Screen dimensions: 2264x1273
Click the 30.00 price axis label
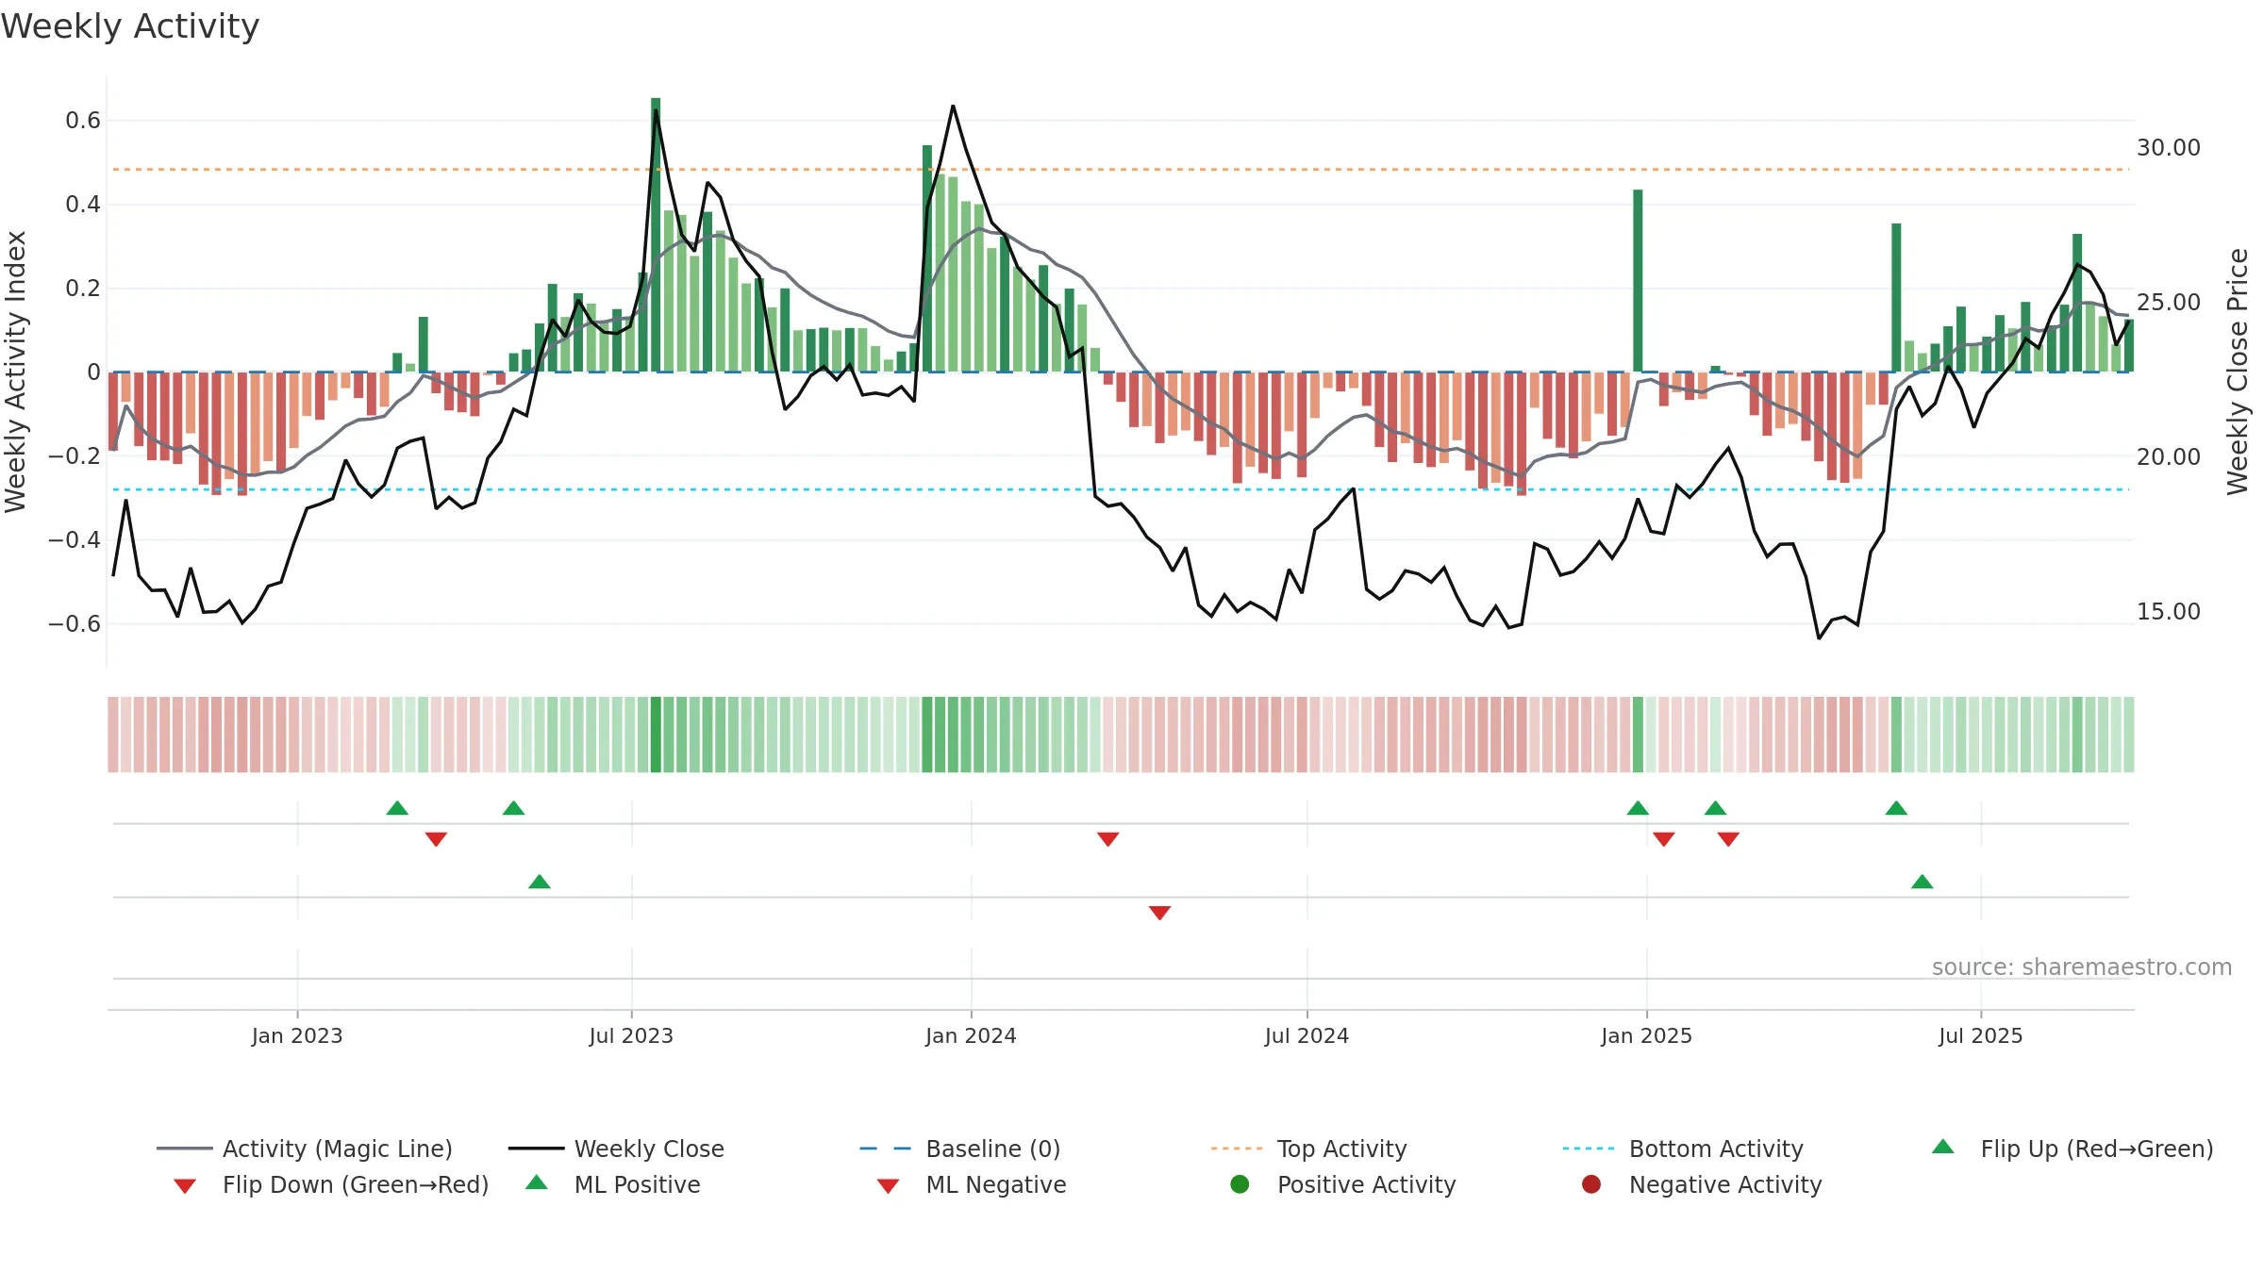2168,147
